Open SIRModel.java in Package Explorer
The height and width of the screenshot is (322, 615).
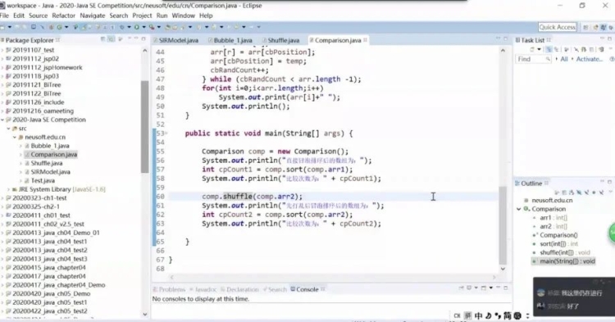coord(50,172)
